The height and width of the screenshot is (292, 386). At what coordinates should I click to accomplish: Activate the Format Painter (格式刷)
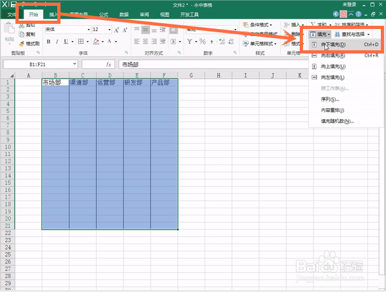[29, 44]
